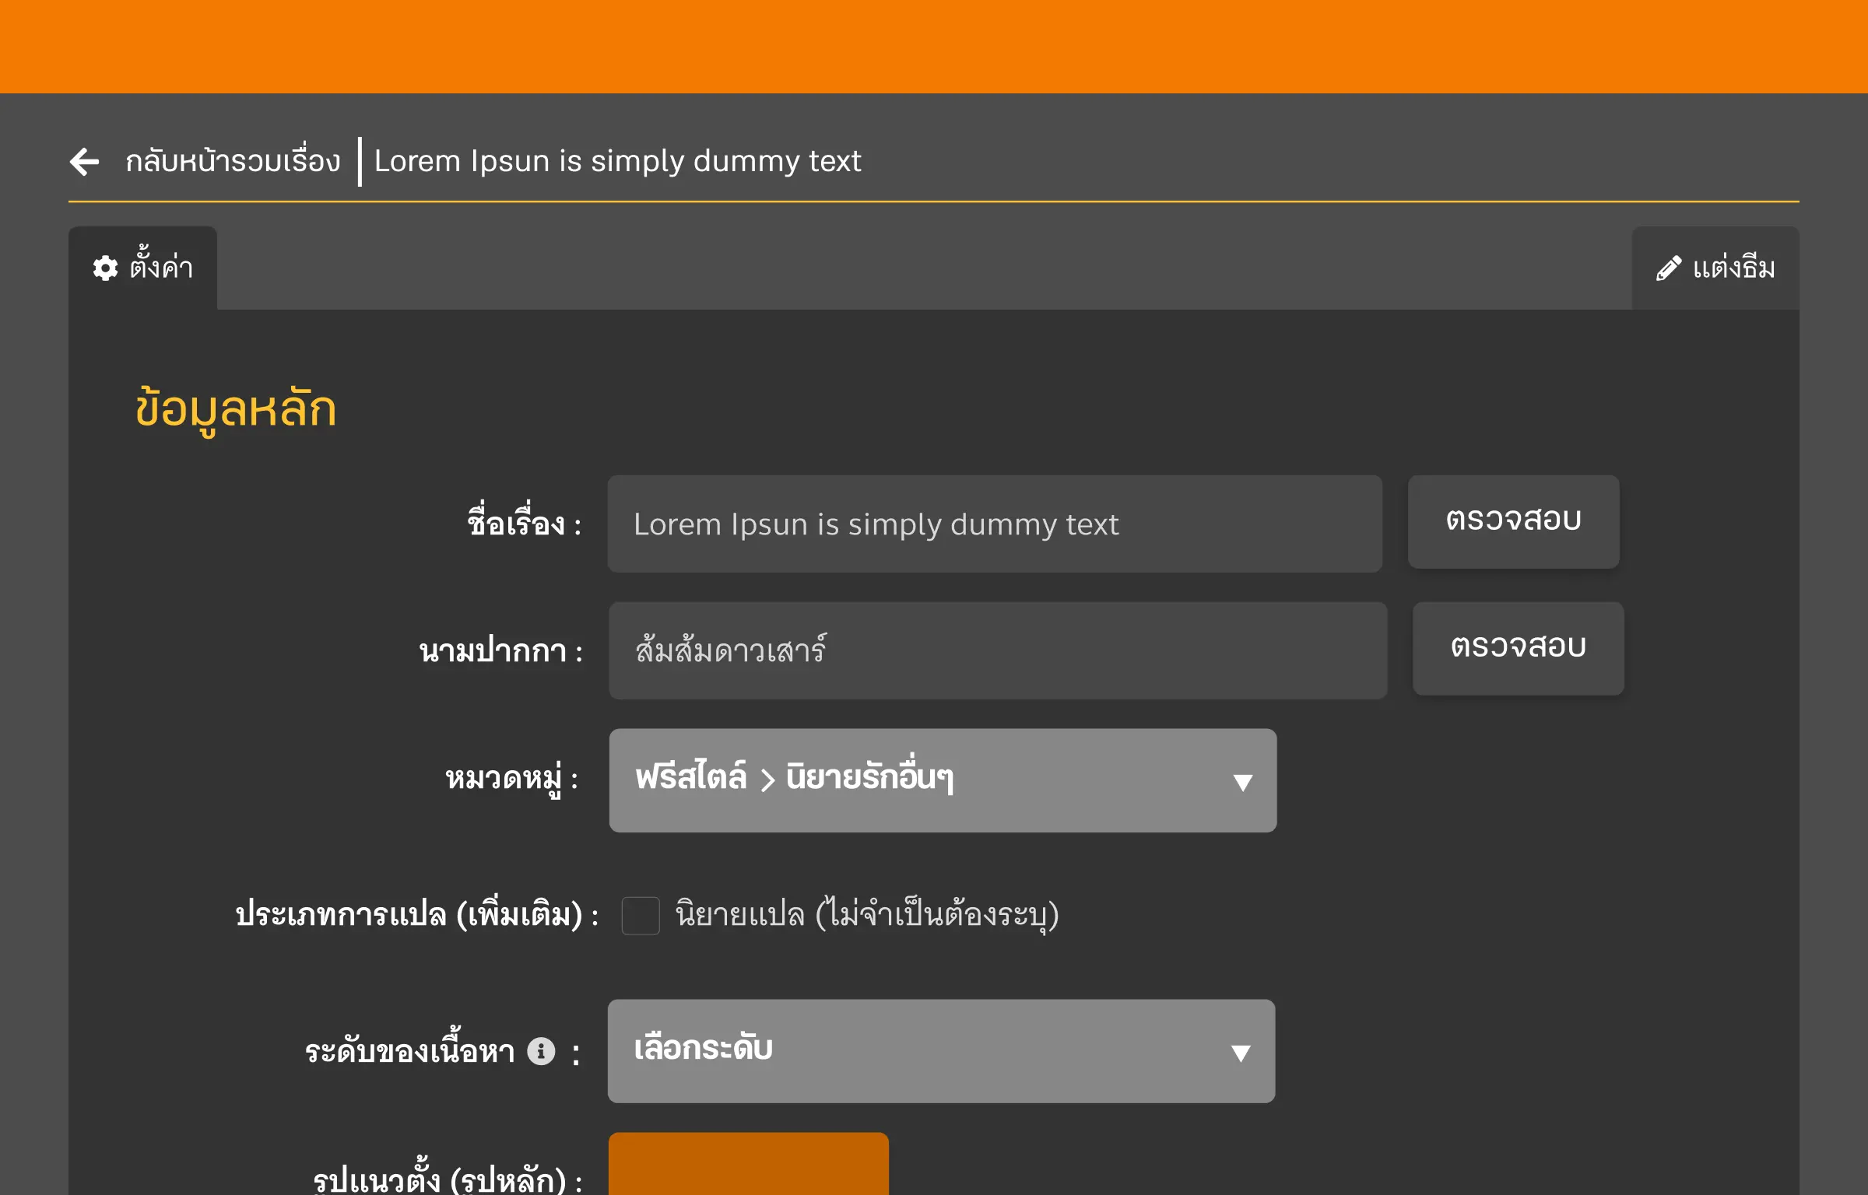Viewport: 1868px width, 1195px height.
Task: Click กลับหน้ารวมเรื่อง to go back
Action: (x=233, y=162)
